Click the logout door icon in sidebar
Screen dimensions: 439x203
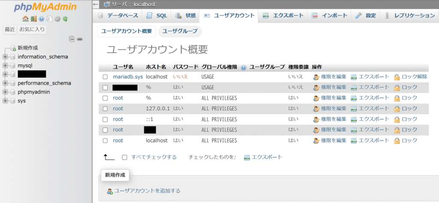(x=33, y=19)
